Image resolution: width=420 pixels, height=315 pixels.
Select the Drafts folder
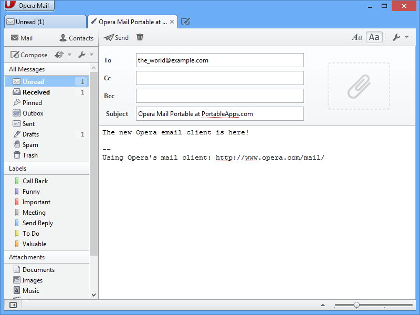(47, 134)
